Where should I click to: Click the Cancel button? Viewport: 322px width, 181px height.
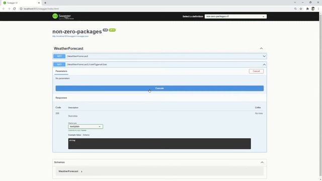[256, 71]
